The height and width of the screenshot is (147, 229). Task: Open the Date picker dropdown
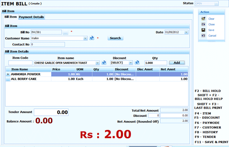pos(186,32)
